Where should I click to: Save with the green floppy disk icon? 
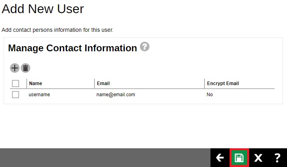pyautogui.click(x=239, y=158)
